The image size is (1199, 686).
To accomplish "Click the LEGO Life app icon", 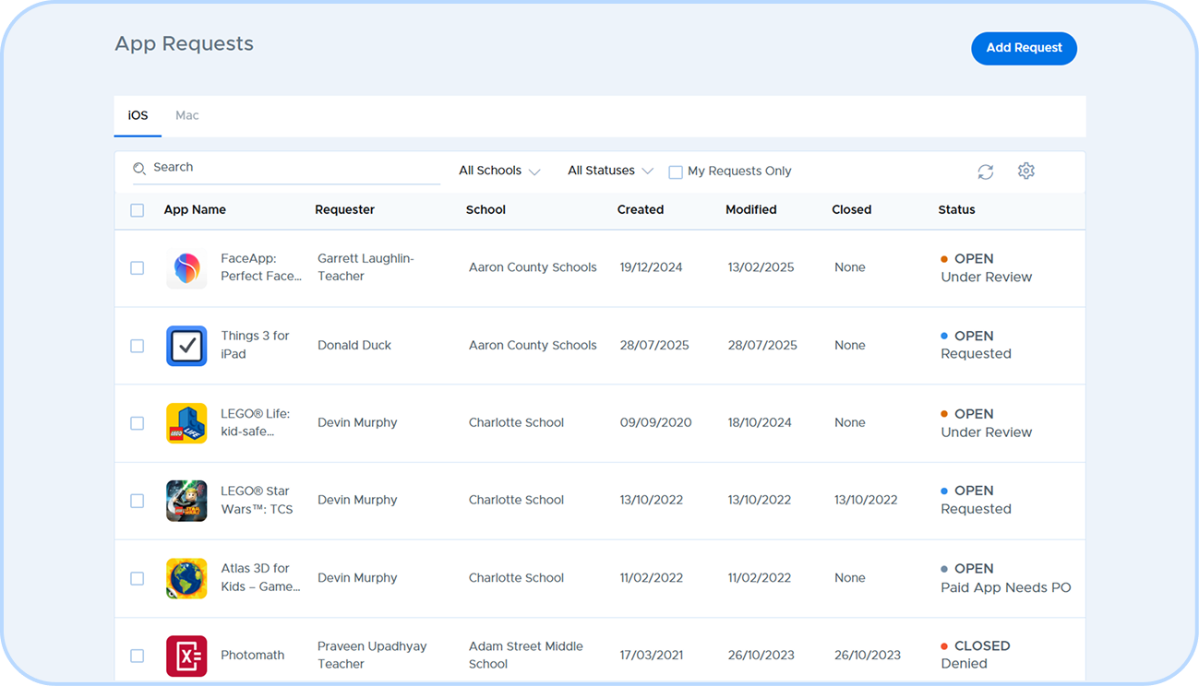I will (186, 423).
